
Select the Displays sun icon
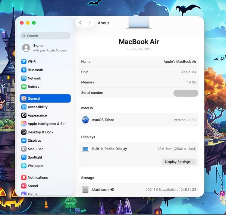pyautogui.click(x=24, y=140)
